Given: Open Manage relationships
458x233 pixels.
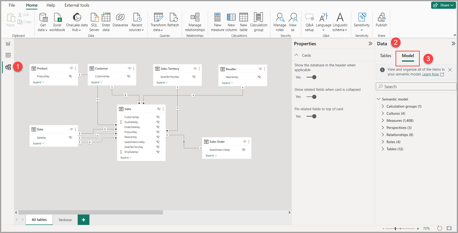Looking at the screenshot, I should click(195, 21).
